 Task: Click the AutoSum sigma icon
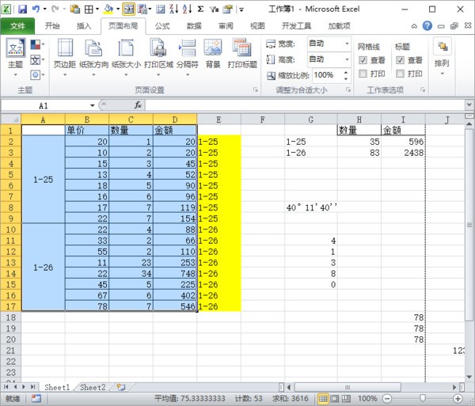coord(200,9)
